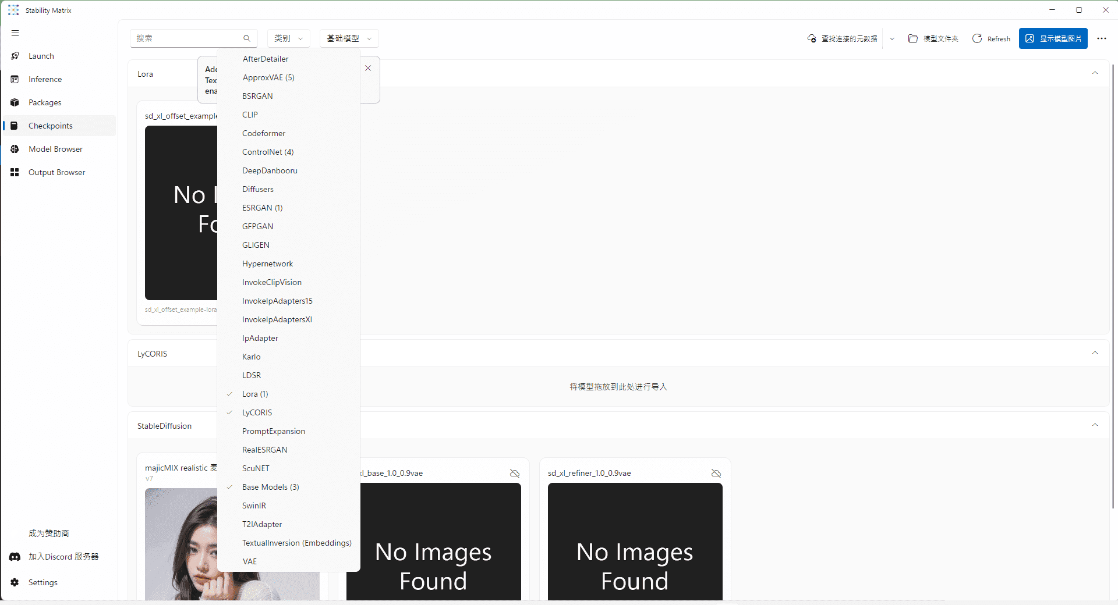Open the sd_xl_refiner_1.0_0.9vae thumbnail
1118x605 pixels.
[635, 542]
